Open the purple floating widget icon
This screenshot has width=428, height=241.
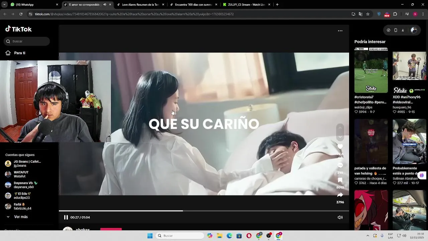click(422, 175)
